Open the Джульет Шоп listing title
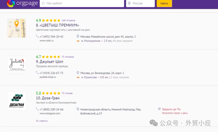This screenshot has height=132, width=218. (x=49, y=62)
